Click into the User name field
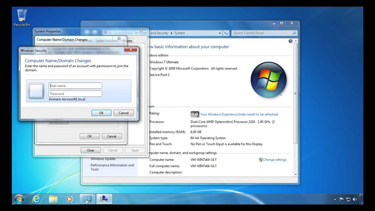The height and width of the screenshot is (211, 375). [75, 86]
